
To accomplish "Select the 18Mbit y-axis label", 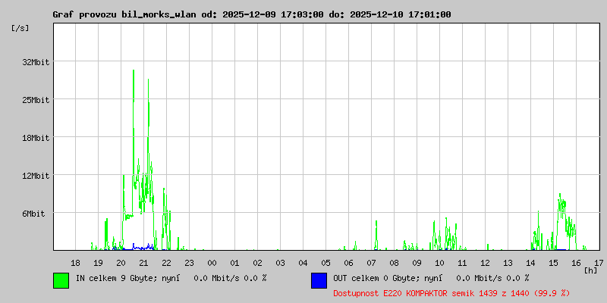I will (x=36, y=138).
